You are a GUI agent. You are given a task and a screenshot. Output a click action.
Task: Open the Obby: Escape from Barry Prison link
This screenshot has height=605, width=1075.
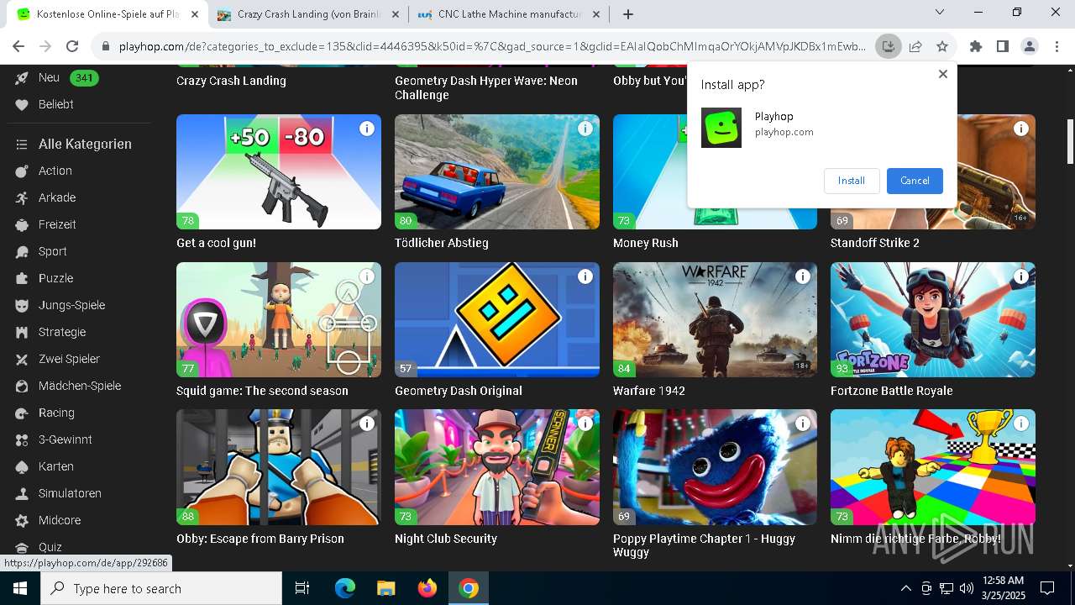pyautogui.click(x=260, y=539)
